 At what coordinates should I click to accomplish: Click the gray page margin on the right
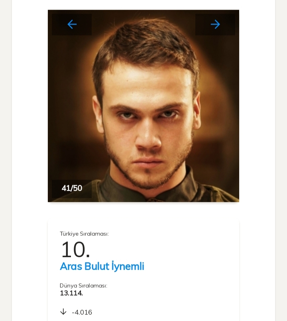(281, 160)
